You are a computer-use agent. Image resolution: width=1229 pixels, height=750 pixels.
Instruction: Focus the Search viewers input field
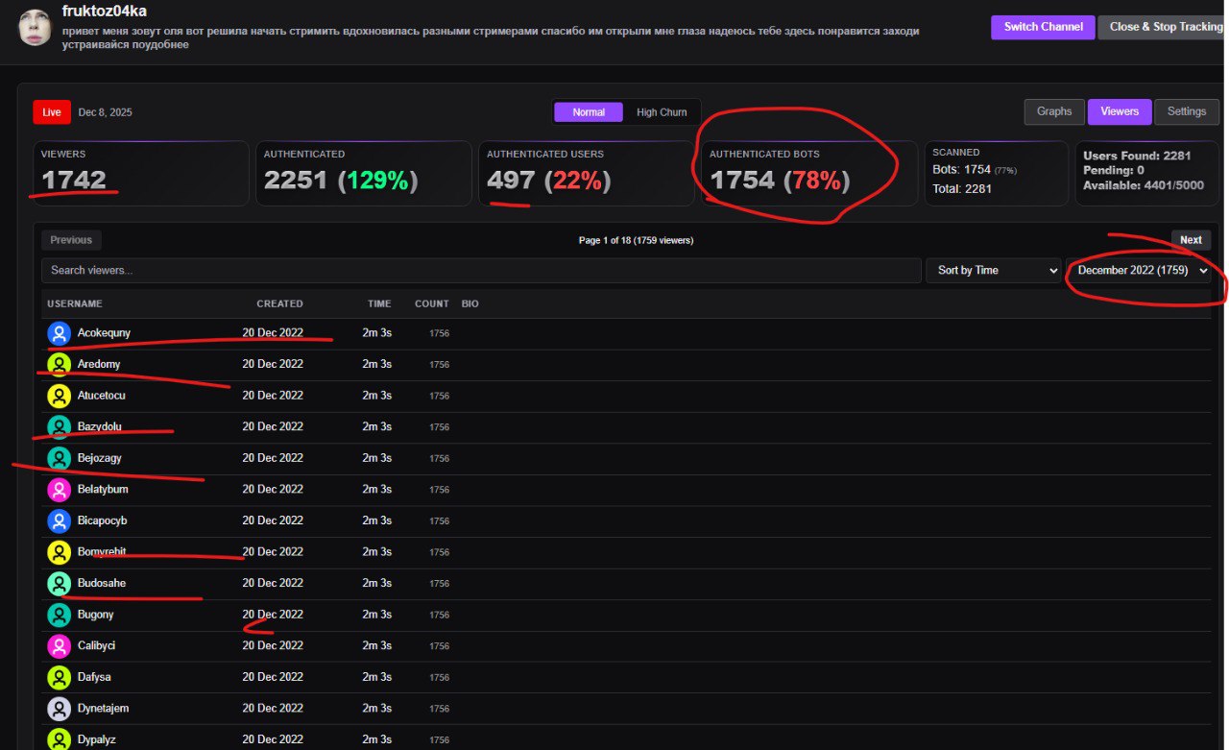tap(481, 271)
